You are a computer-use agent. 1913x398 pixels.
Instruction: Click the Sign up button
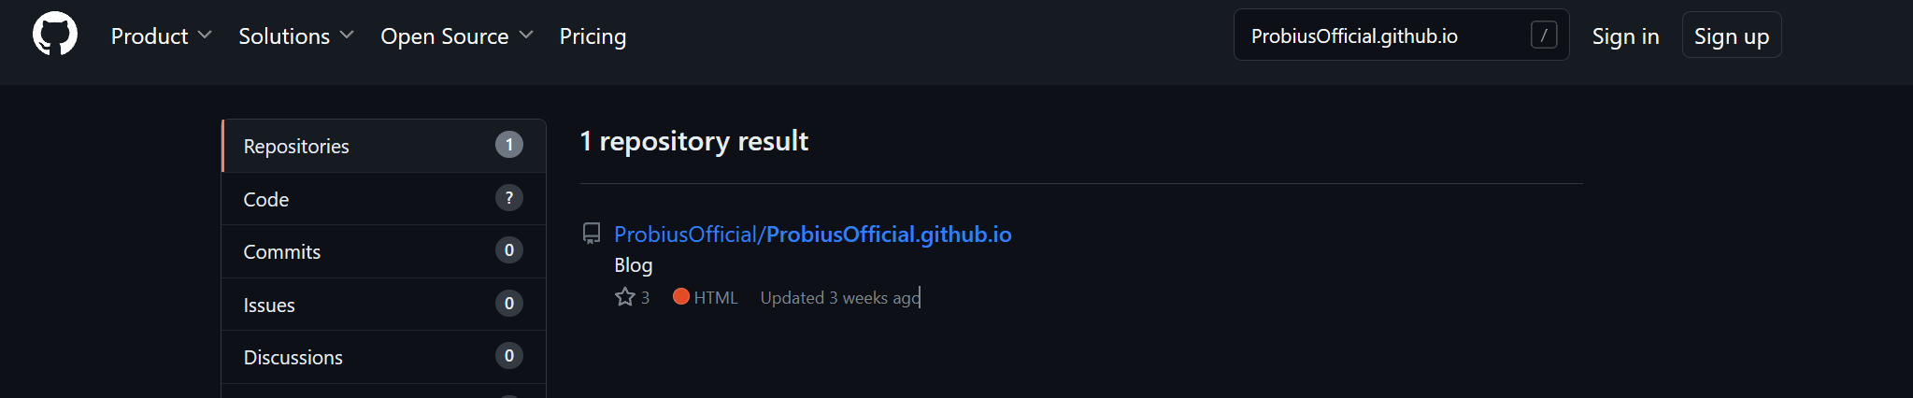1731,36
